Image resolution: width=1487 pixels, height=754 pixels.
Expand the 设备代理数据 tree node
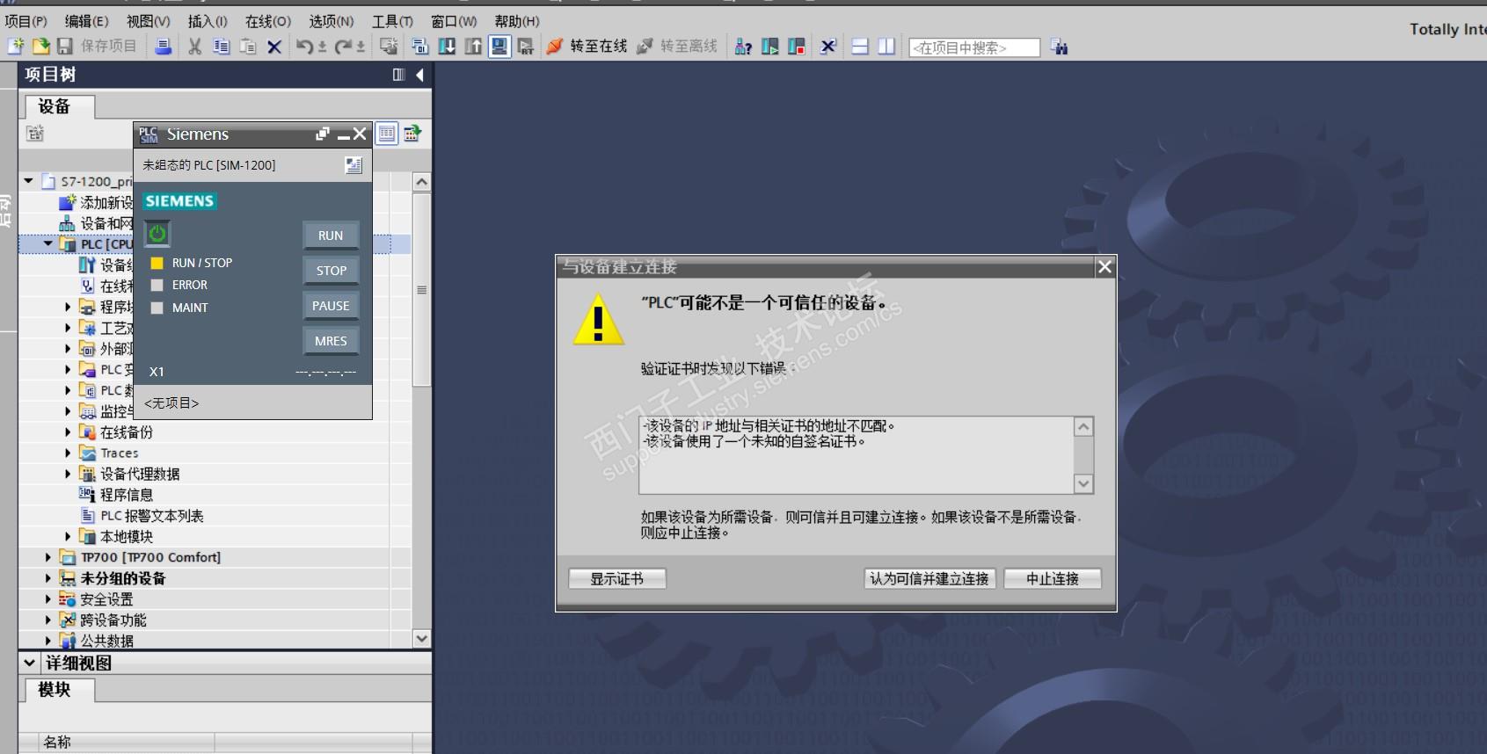[68, 474]
